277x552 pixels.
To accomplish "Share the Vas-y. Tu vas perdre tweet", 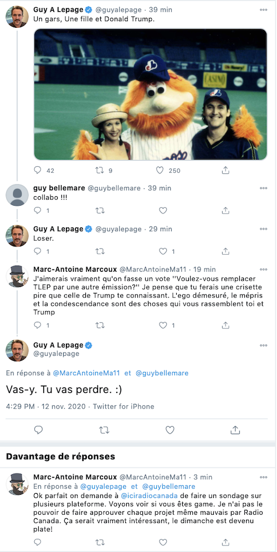I will [235, 430].
